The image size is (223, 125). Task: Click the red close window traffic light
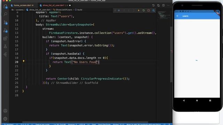click(x=3, y=1)
